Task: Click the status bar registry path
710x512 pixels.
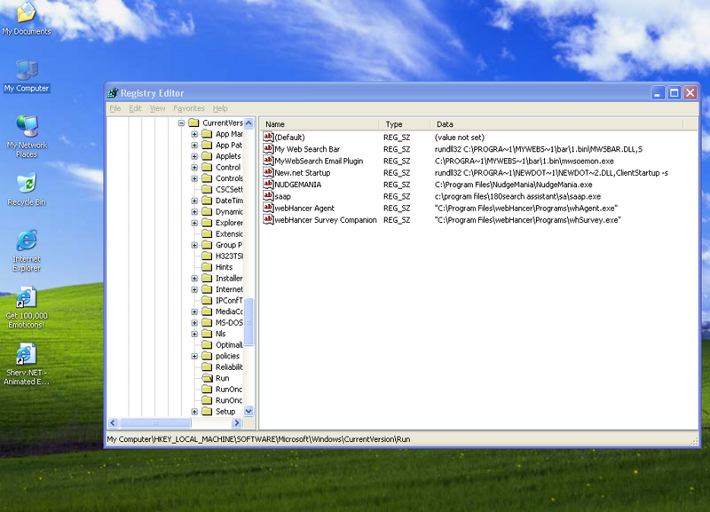Action: pyautogui.click(x=258, y=439)
